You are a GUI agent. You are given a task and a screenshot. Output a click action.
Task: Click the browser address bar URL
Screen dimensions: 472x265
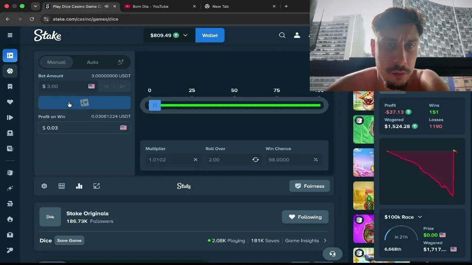pos(86,19)
